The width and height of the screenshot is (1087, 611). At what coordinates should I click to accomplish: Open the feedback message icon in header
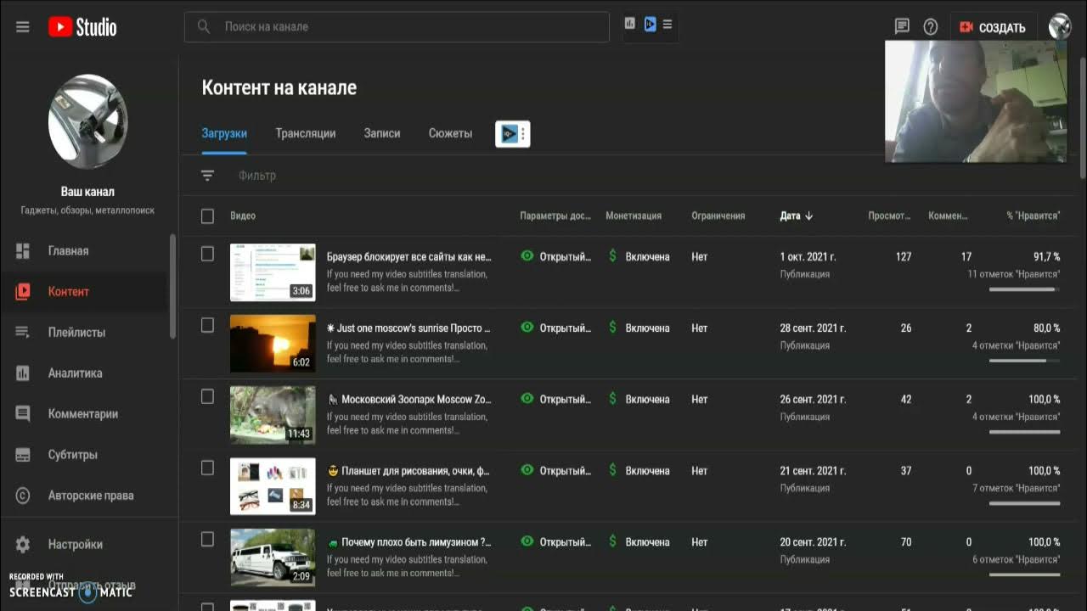[x=902, y=27]
